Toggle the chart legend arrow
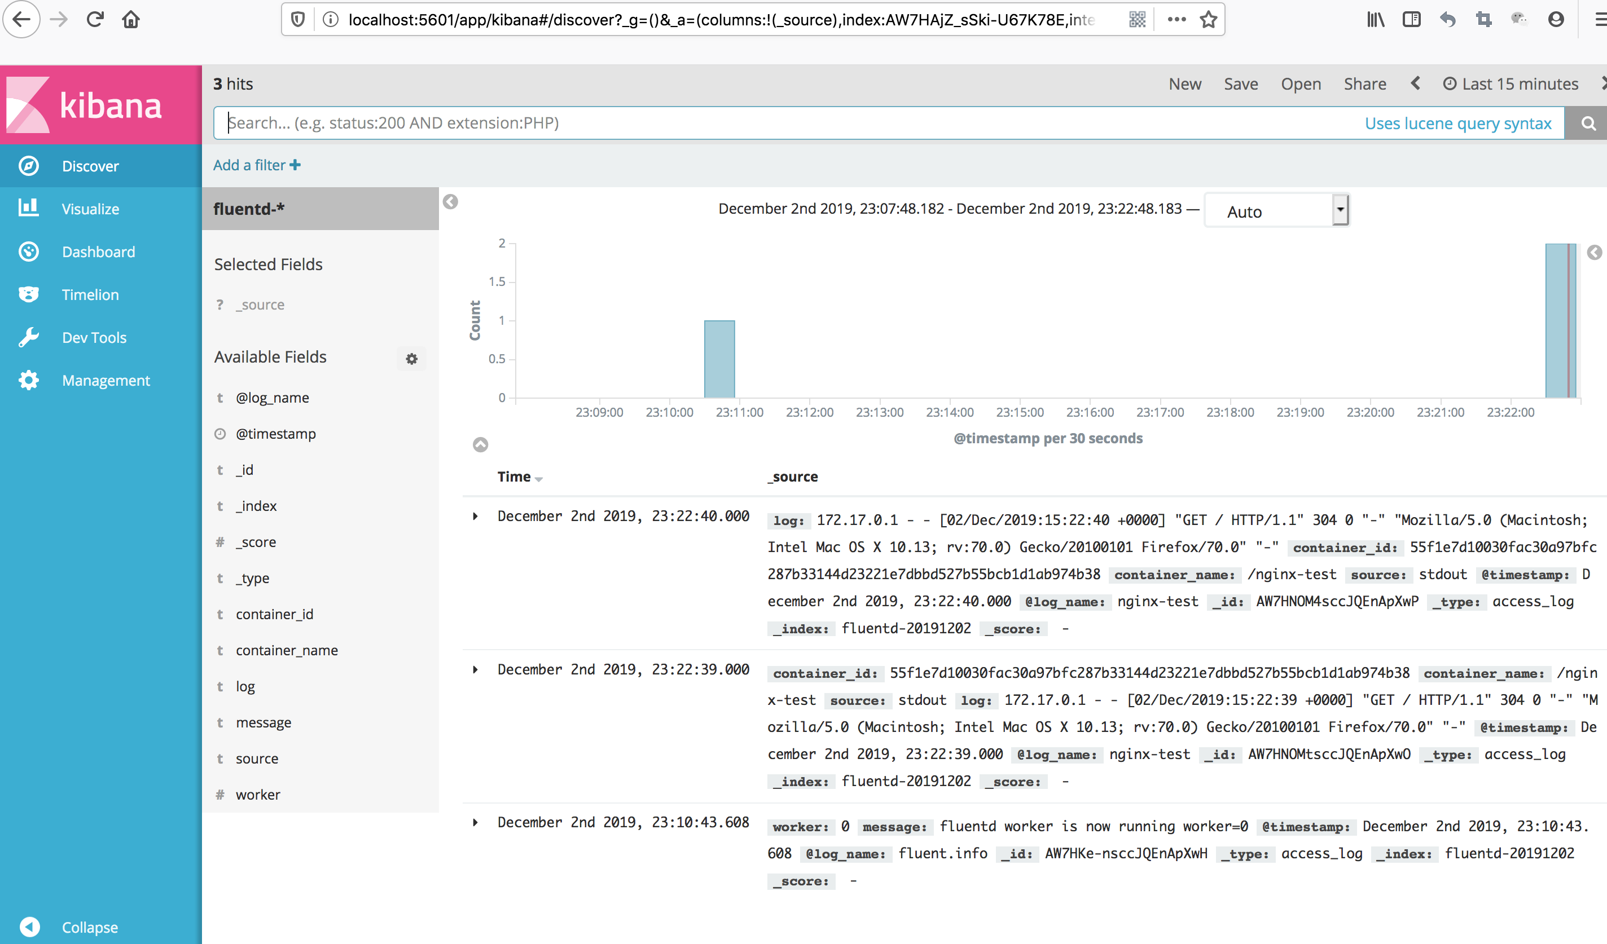1607x944 pixels. 1594,253
